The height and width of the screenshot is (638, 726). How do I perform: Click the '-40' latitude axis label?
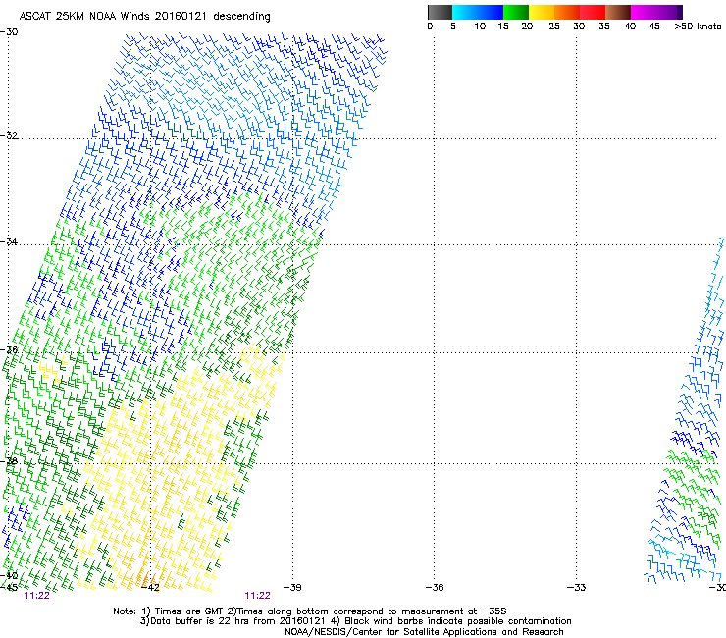[9, 576]
